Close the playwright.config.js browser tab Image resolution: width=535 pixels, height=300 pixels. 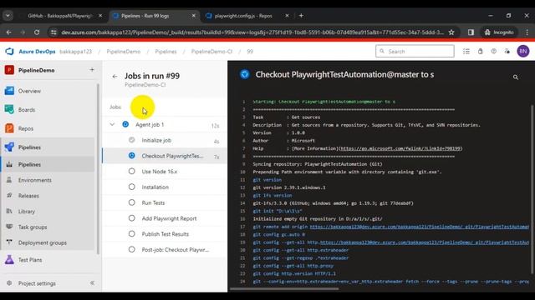287,16
